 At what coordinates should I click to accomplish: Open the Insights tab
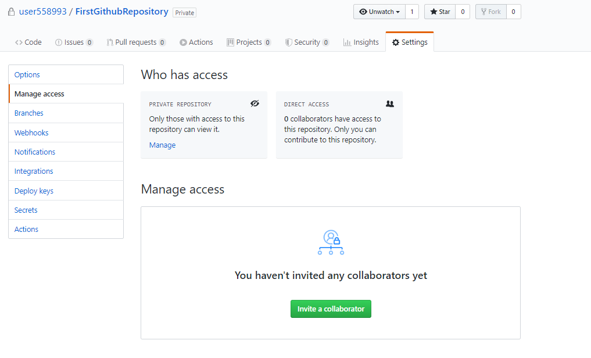point(361,42)
